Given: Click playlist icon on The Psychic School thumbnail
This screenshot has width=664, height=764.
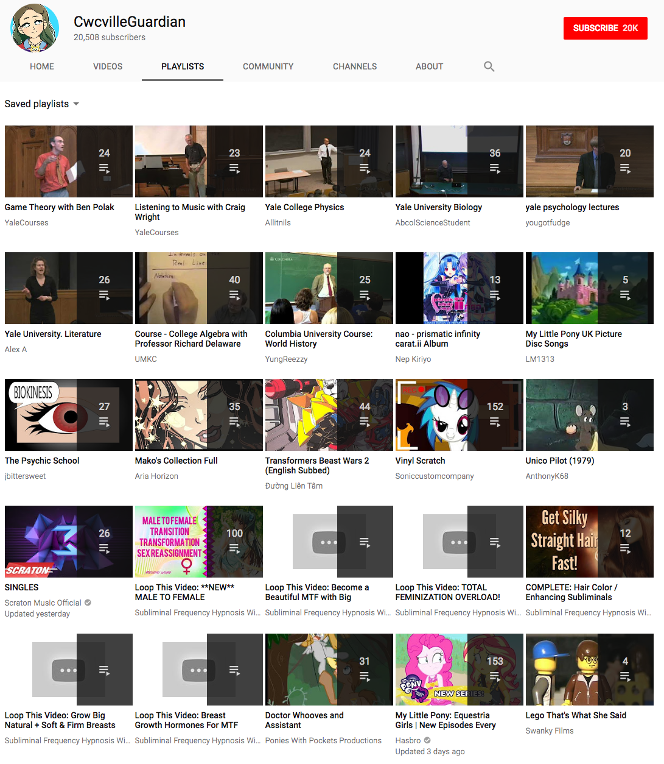Looking at the screenshot, I should tap(104, 422).
